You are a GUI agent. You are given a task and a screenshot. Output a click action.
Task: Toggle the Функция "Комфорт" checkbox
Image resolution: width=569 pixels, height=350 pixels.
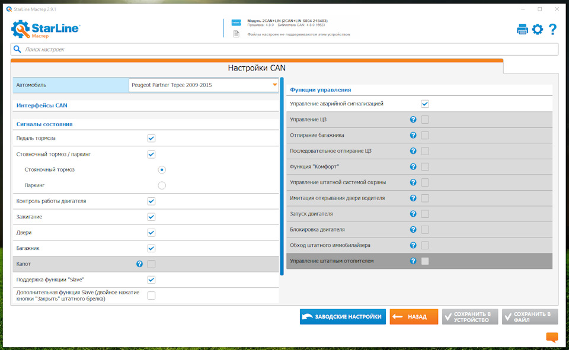tap(425, 166)
